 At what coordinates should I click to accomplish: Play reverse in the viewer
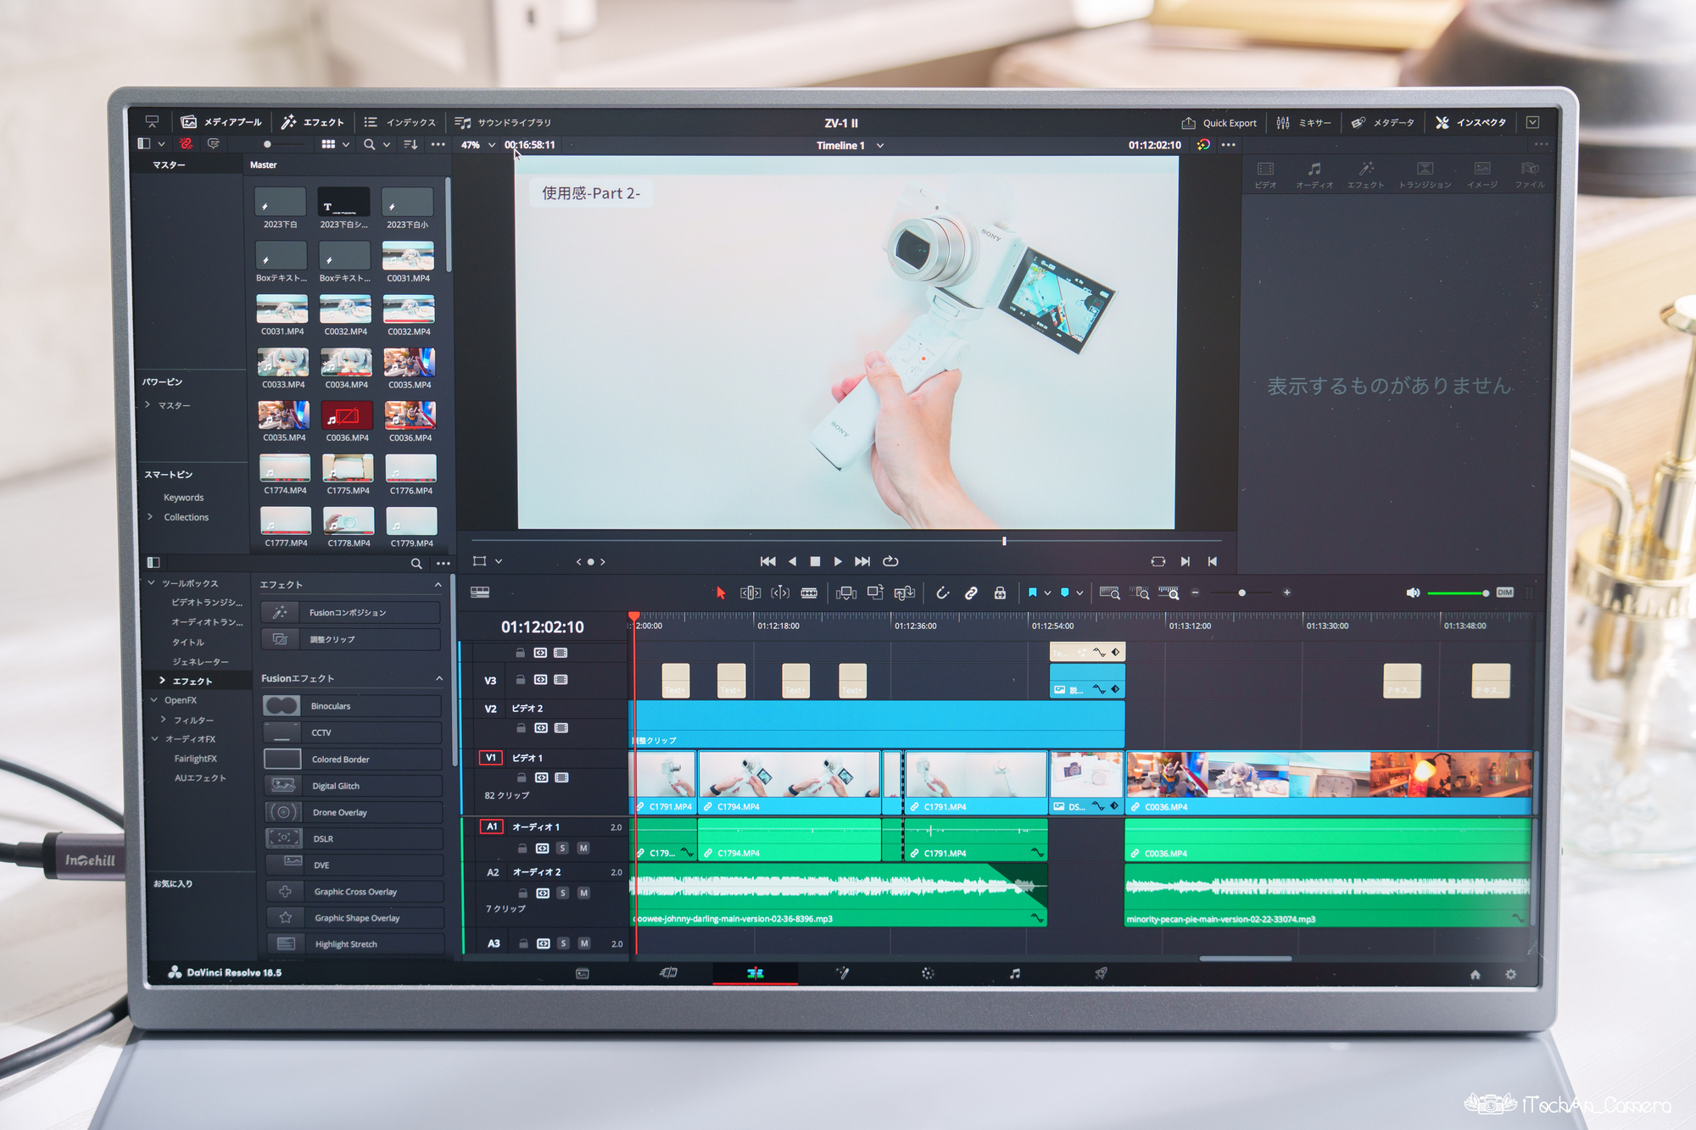pos(792,561)
